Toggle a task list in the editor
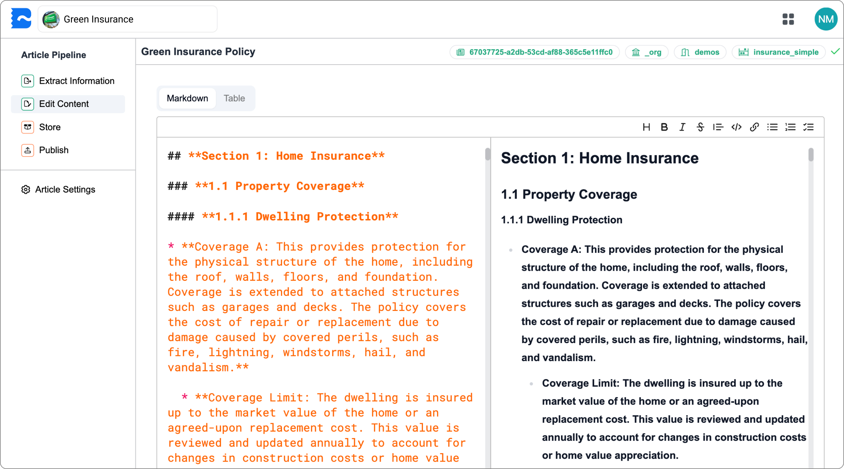This screenshot has width=844, height=469. click(808, 127)
